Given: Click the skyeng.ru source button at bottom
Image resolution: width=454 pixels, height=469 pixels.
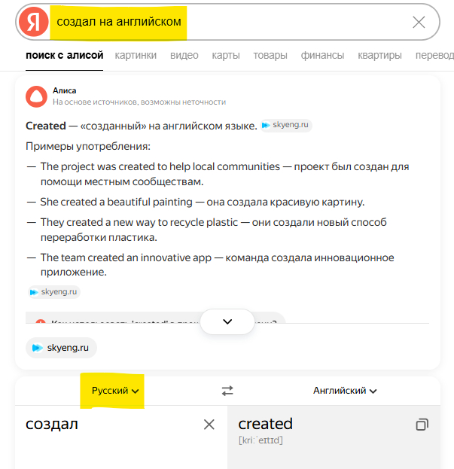Looking at the screenshot, I should [x=61, y=348].
